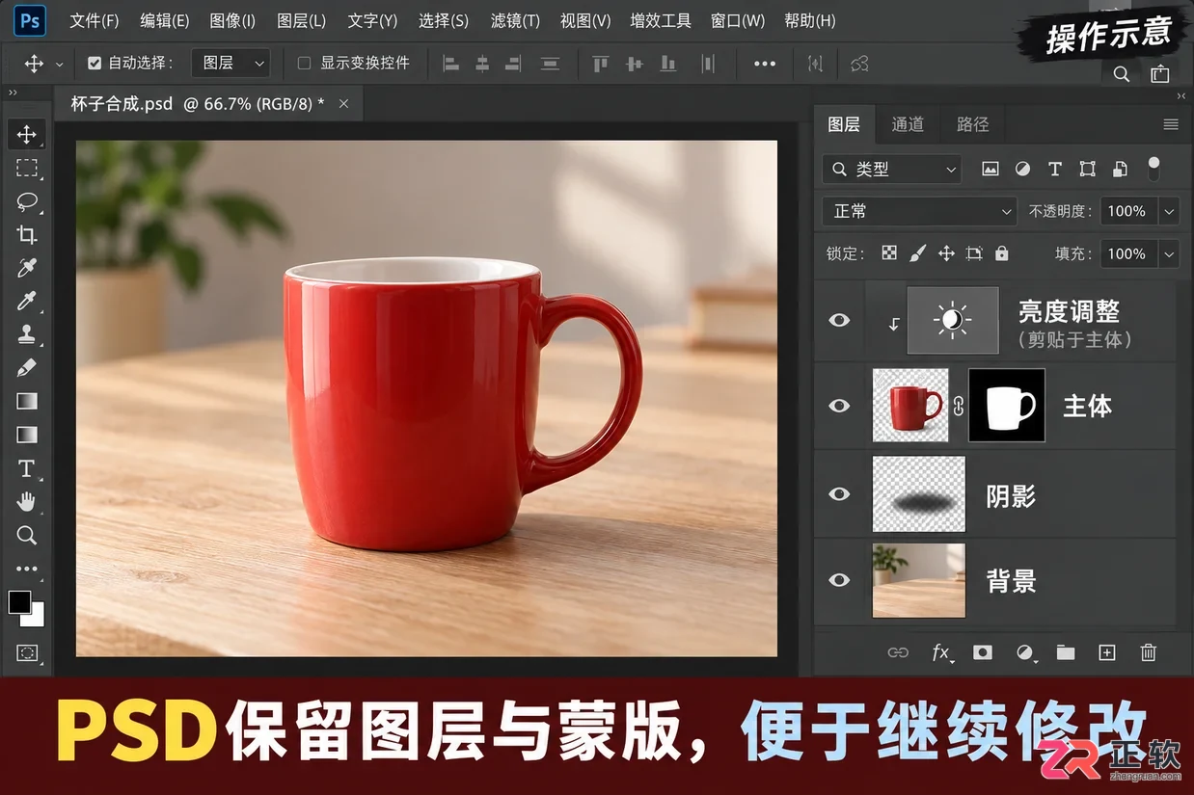Screen dimensions: 1194x795
Task: Filter for shape layers icon
Action: pos(1088,169)
